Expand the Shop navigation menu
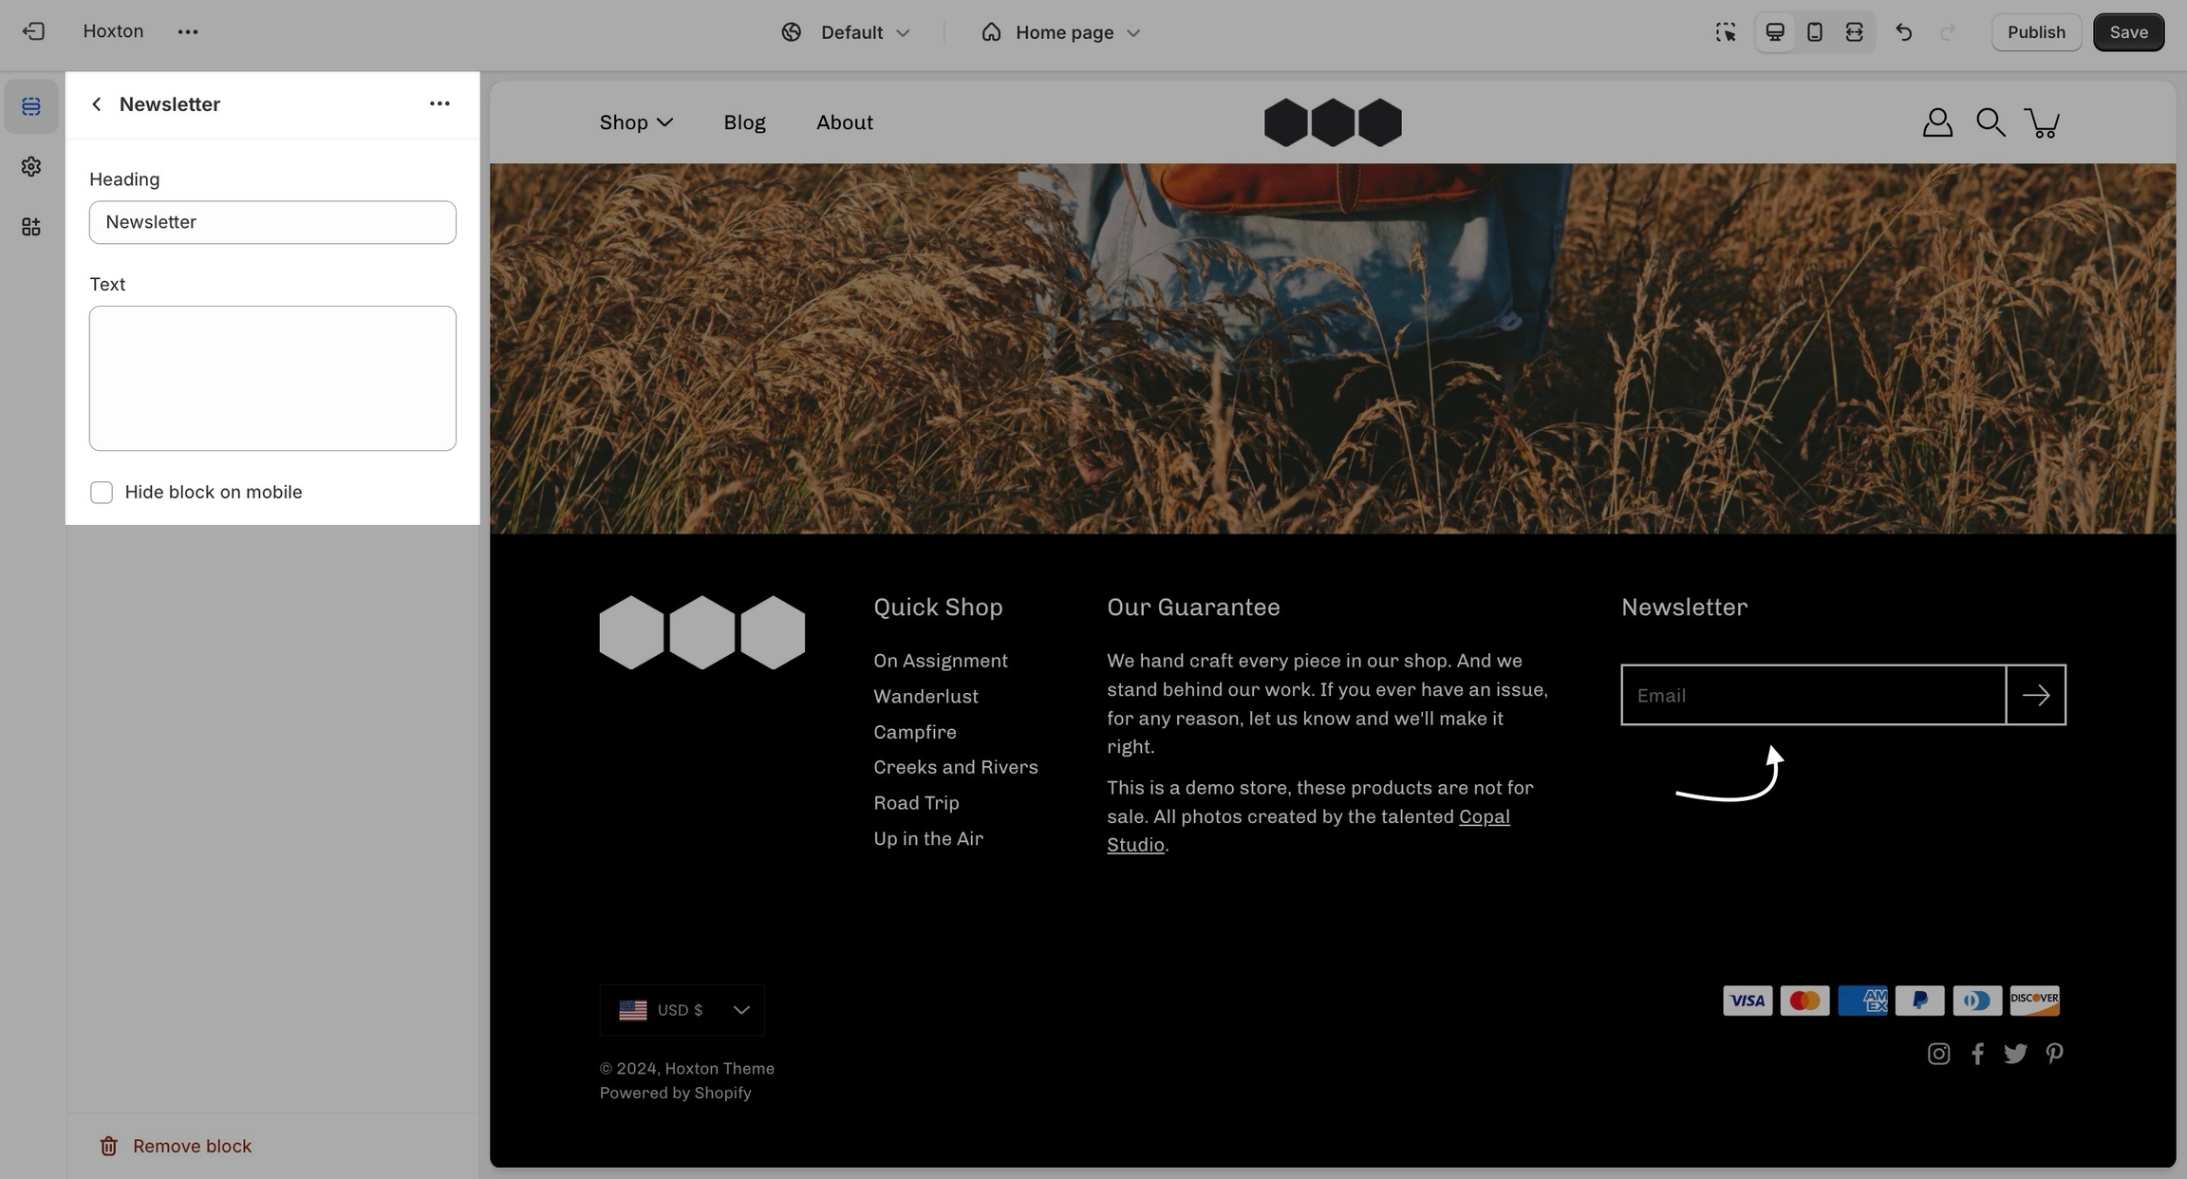 tap(636, 122)
